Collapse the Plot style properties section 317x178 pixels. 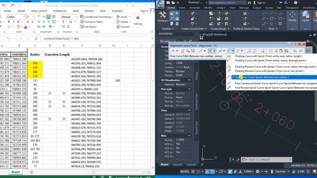[189, 89]
